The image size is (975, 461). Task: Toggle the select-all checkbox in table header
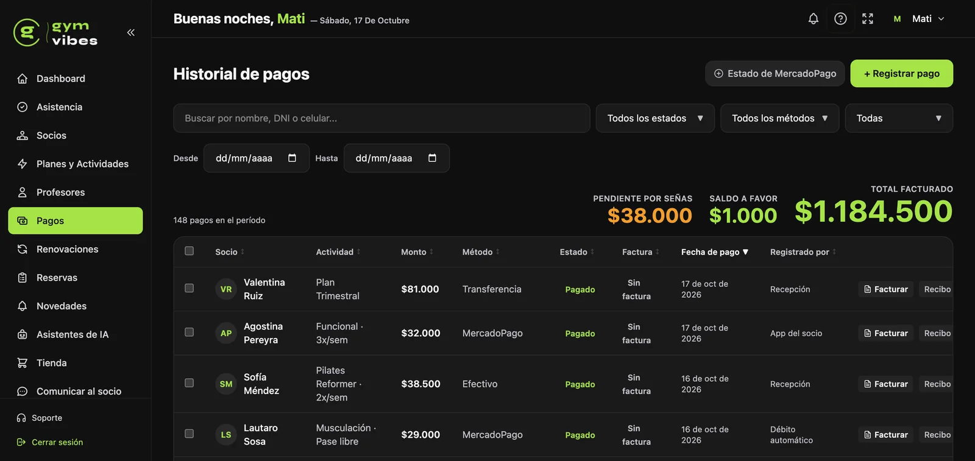[x=190, y=251]
